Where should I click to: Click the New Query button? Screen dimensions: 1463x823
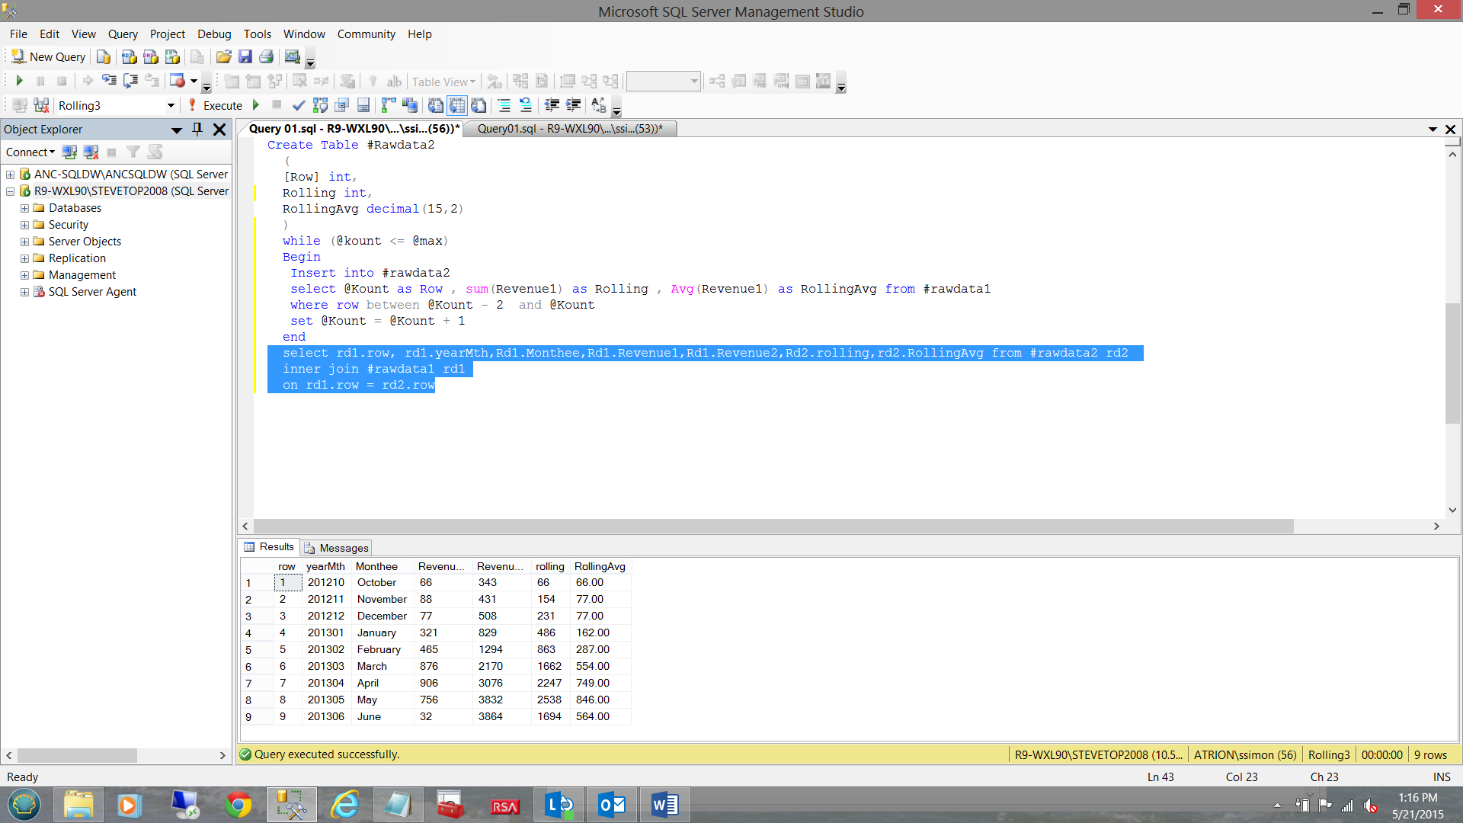coord(48,57)
